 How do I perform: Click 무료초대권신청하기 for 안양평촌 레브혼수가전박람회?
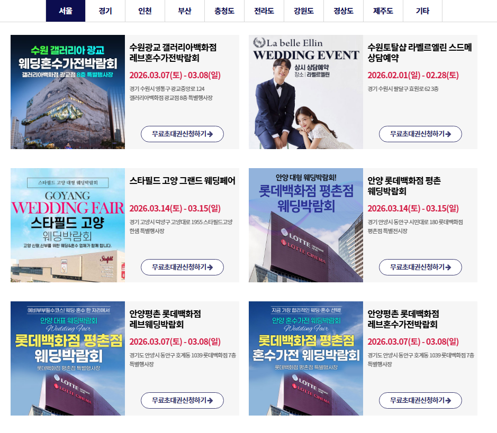[420, 400]
